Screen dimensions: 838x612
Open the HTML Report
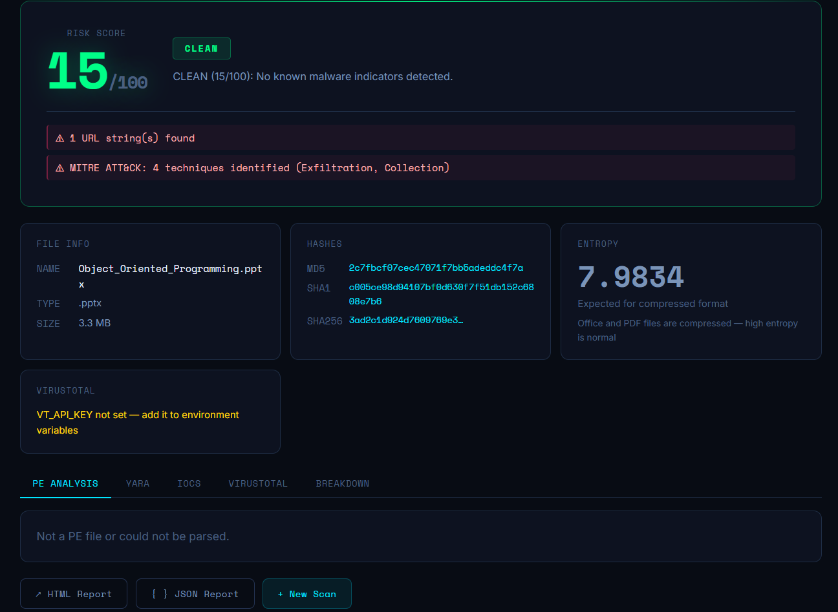(74, 594)
